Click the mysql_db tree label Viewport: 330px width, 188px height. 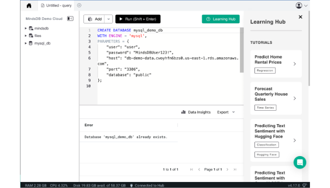(42, 43)
